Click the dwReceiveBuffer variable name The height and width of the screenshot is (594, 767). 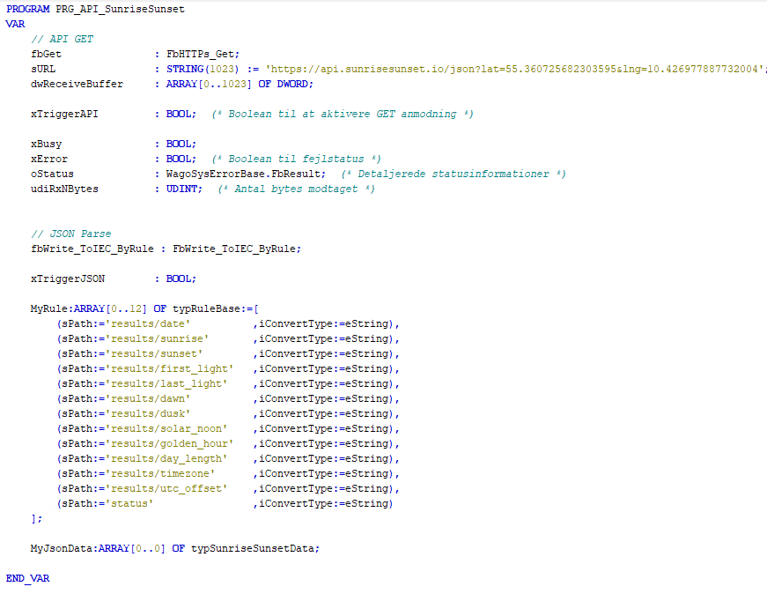[x=77, y=84]
